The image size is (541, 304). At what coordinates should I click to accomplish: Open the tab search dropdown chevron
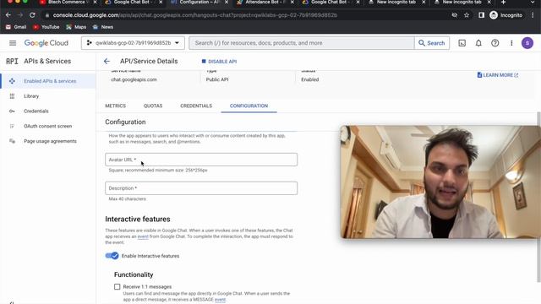click(533, 2)
